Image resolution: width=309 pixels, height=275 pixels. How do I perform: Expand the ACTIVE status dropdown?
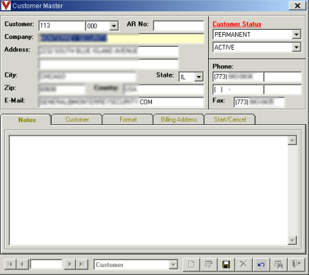point(296,48)
